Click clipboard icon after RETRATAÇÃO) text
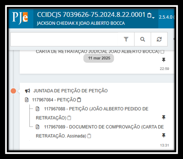Viewport: 183px width, 159px height. pyautogui.click(x=69, y=118)
